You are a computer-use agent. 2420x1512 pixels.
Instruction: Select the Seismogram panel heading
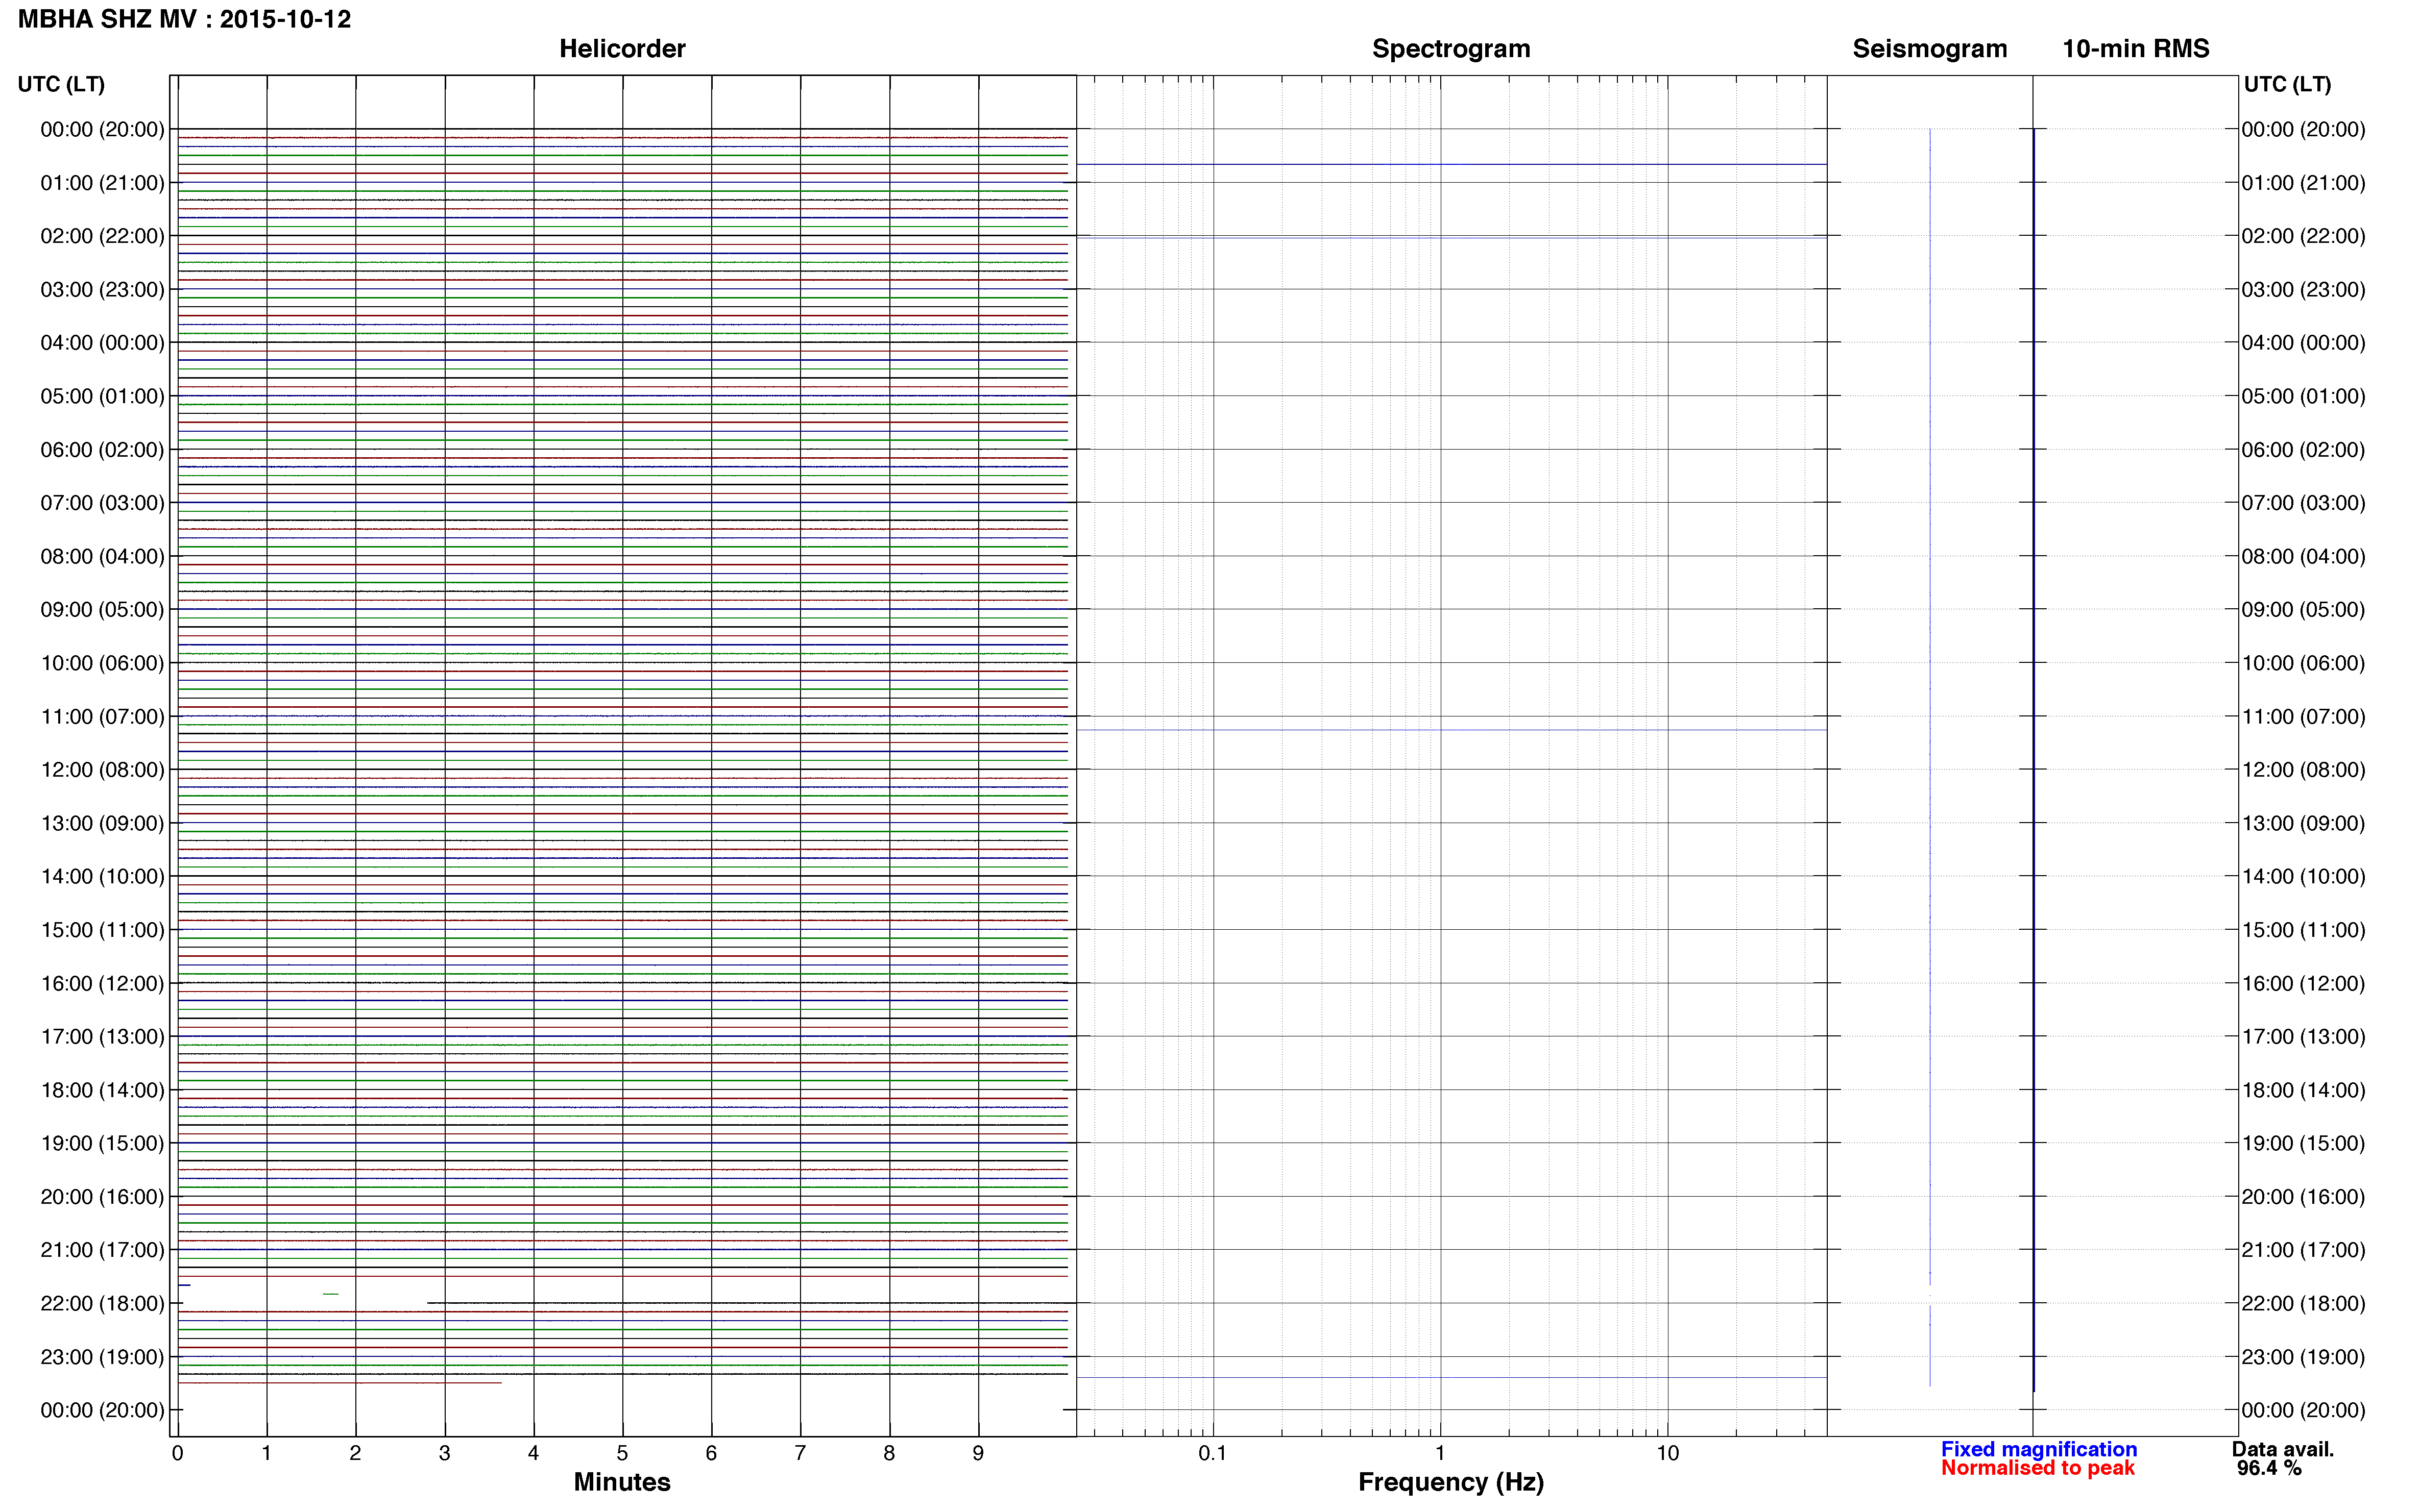point(1930,49)
